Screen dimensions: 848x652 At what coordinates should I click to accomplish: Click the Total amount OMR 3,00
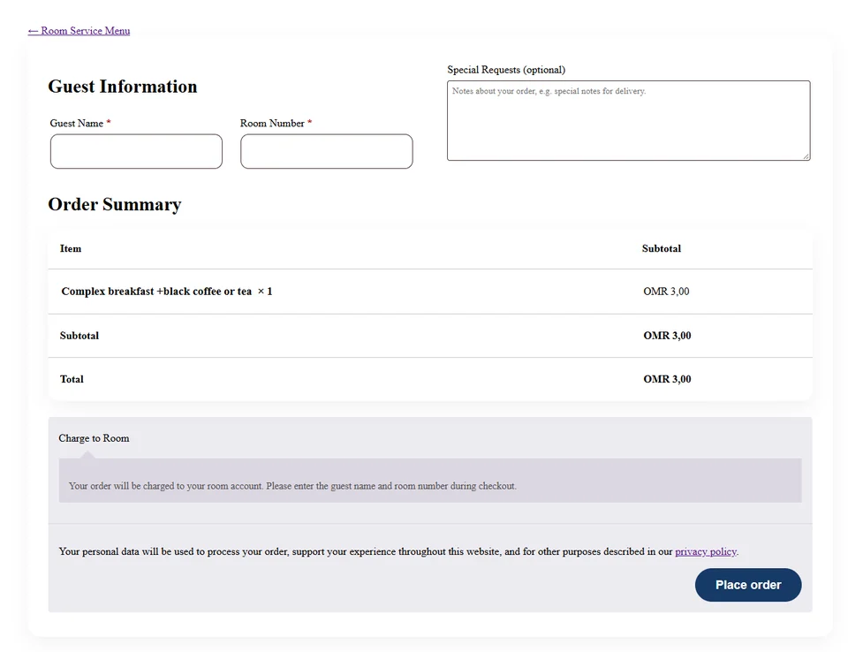[x=668, y=379]
